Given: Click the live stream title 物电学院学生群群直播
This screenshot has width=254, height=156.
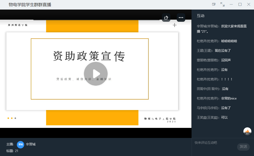Looking at the screenshot, I should 30,5.
